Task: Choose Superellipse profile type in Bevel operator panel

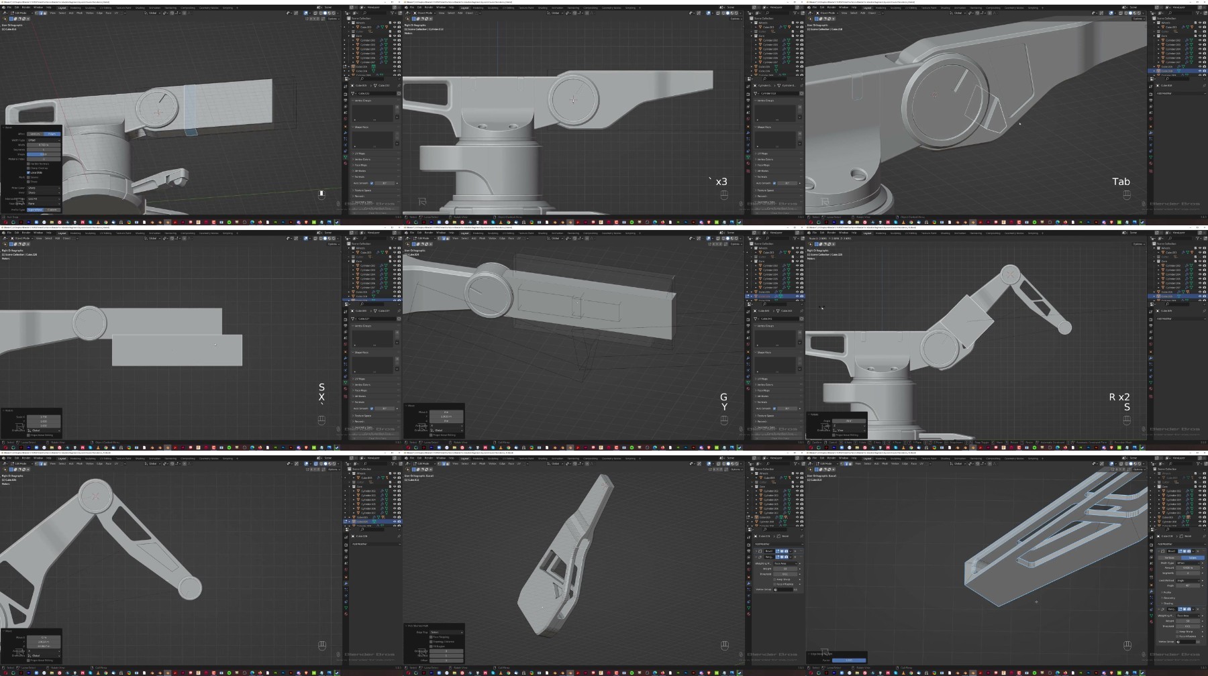Action: tap(36, 210)
